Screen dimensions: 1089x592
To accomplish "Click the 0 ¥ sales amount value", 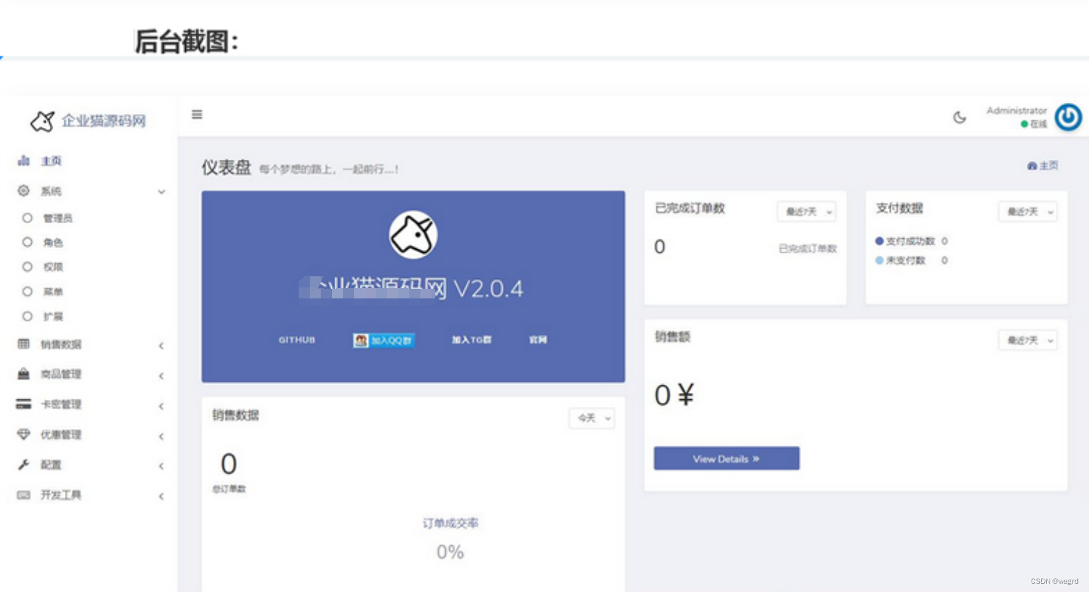I will [674, 395].
